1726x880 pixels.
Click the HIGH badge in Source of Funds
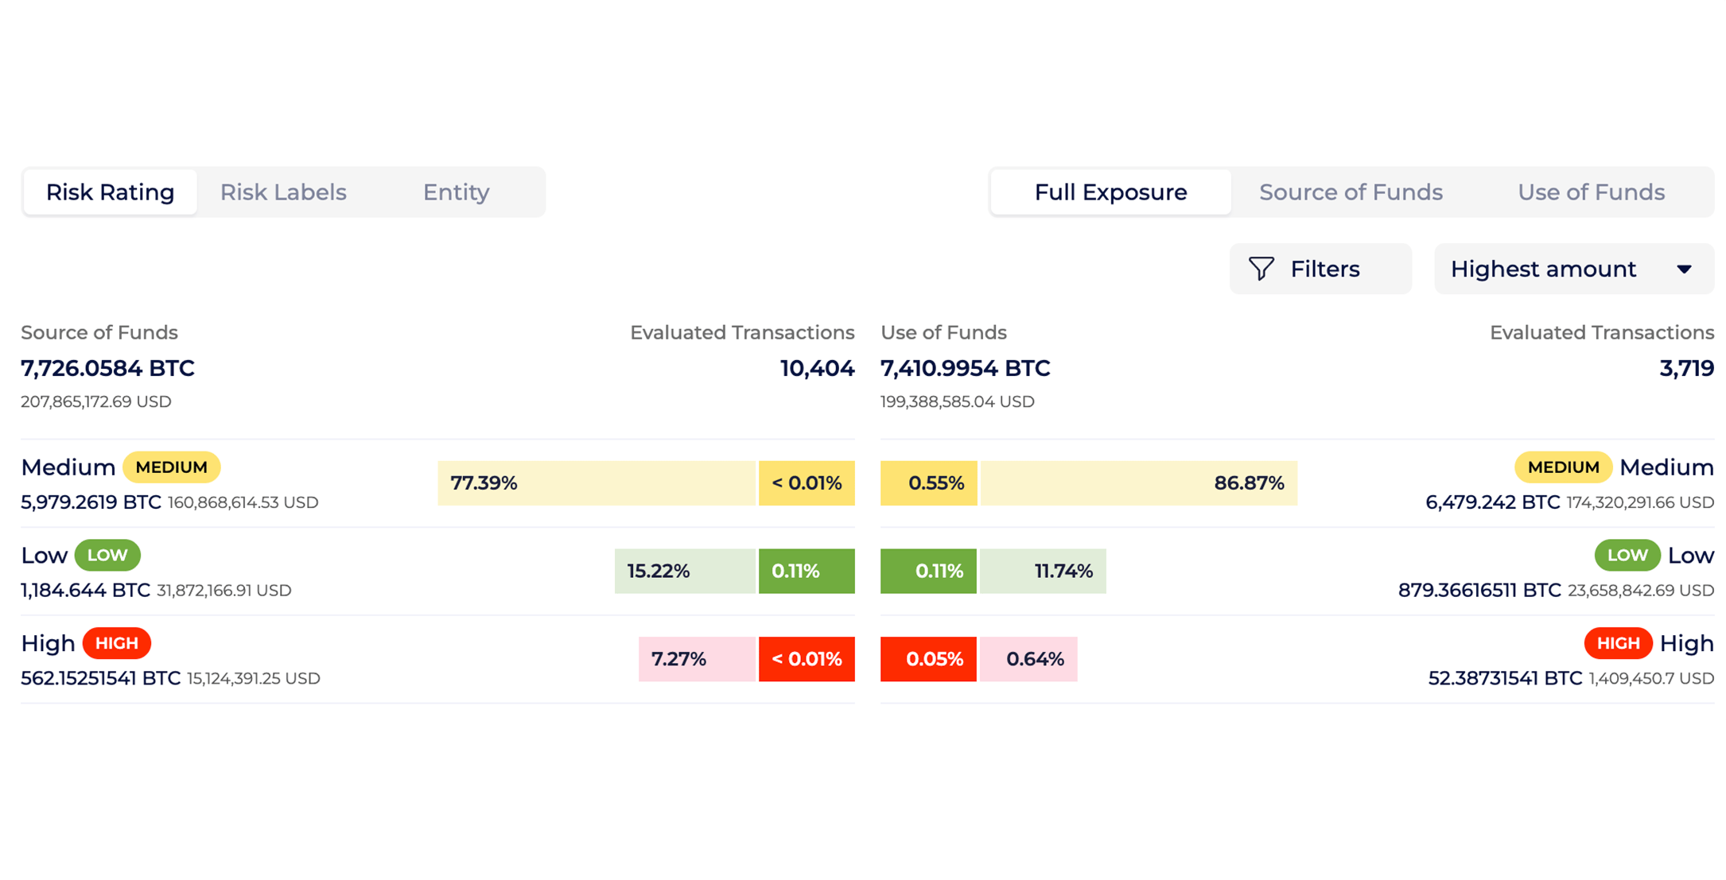tap(117, 643)
